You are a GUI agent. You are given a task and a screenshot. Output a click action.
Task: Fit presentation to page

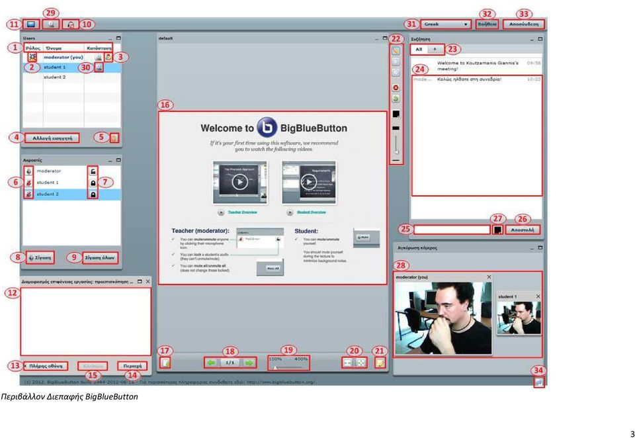361,363
